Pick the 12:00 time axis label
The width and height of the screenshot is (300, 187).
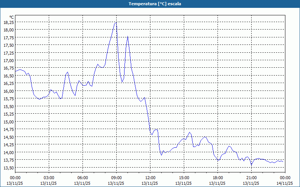tap(150, 178)
